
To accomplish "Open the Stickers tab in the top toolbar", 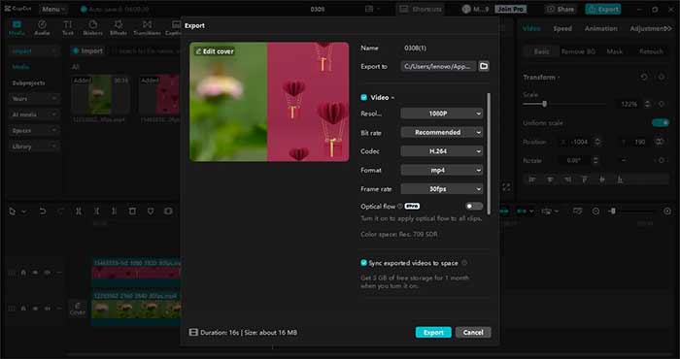I will pyautogui.click(x=93, y=28).
